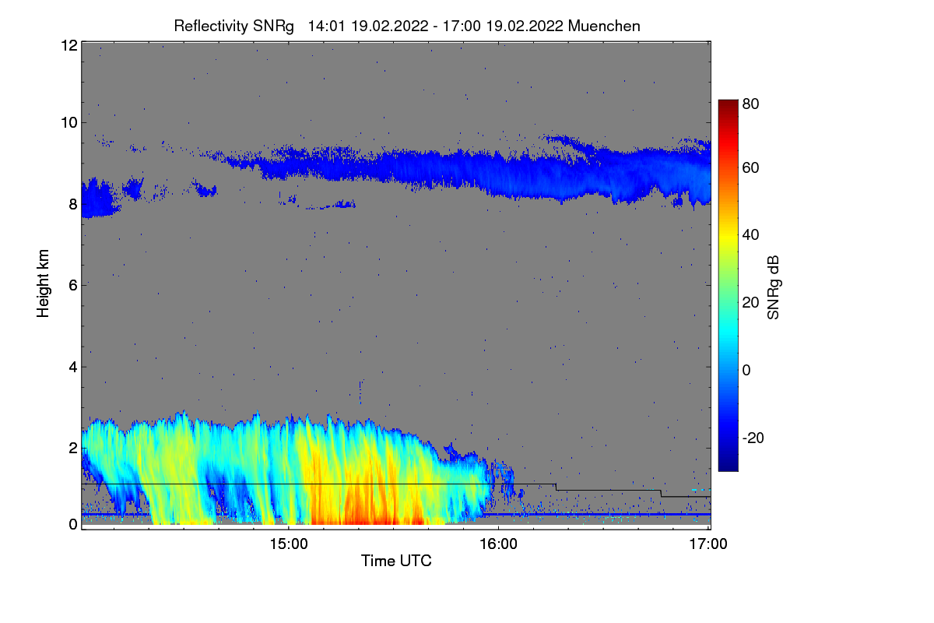This screenshot has width=934, height=623.
Task: Click the 'Height km' axis label
Action: click(44, 283)
